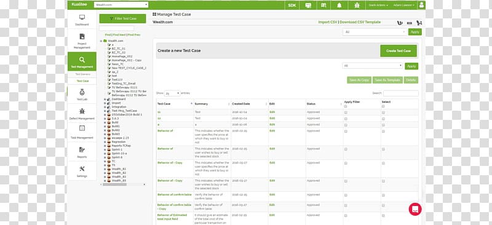Check Select box for first Behavior of row

coord(383,131)
